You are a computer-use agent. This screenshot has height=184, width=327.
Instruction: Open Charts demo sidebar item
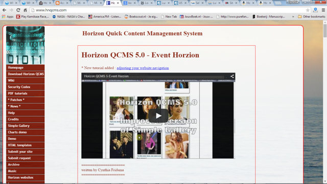coord(25,132)
